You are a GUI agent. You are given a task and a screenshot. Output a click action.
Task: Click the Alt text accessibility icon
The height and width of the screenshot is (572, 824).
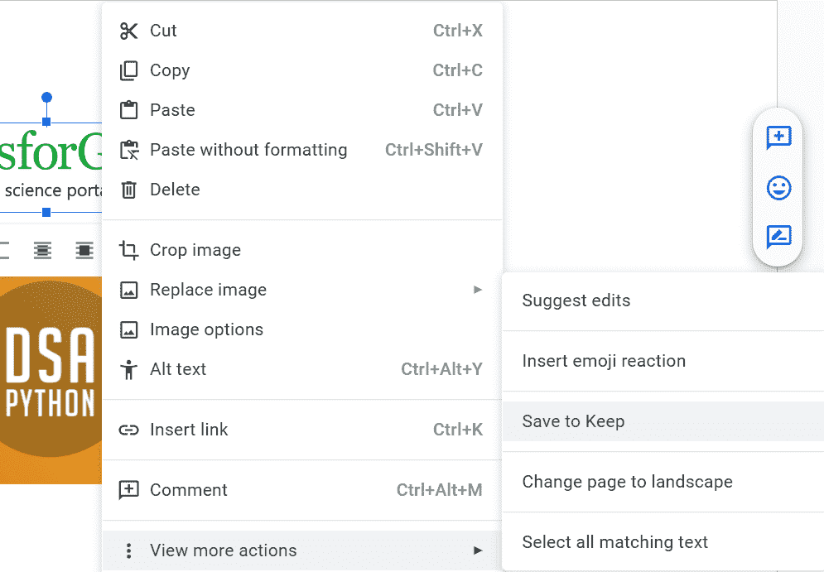pyautogui.click(x=128, y=369)
